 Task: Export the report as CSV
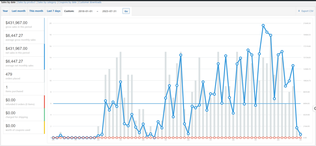tap(306, 11)
